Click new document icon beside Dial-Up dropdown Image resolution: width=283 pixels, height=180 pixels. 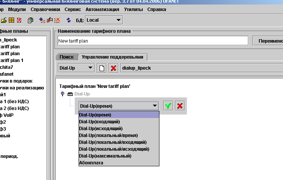point(101,68)
